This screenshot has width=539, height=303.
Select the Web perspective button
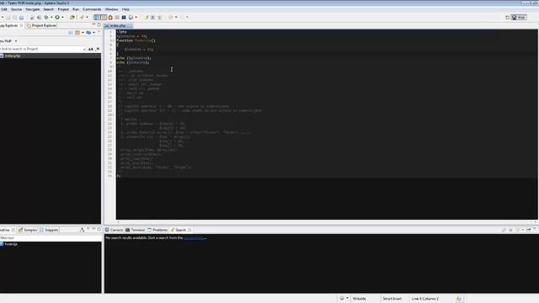click(519, 17)
